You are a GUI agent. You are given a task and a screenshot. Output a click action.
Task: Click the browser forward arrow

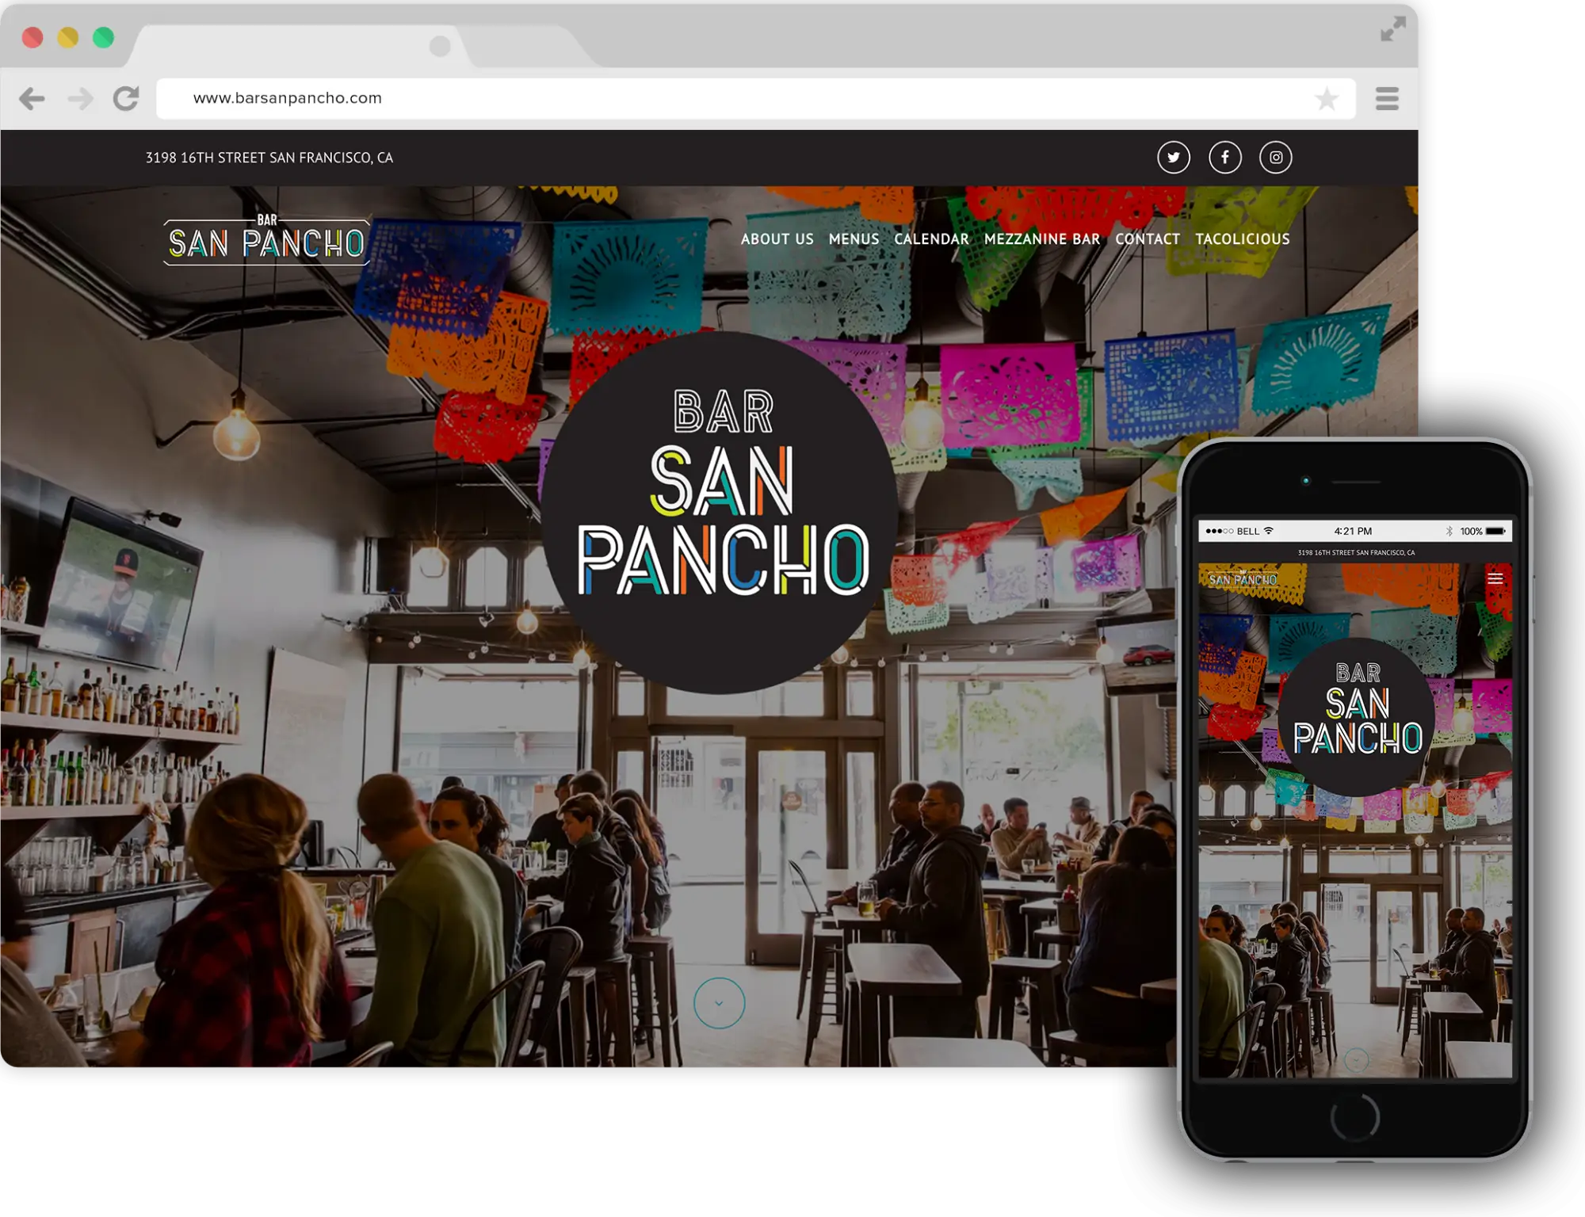pyautogui.click(x=79, y=98)
